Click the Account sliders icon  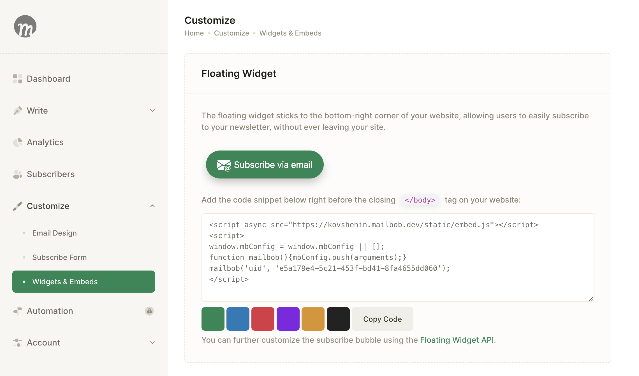18,343
